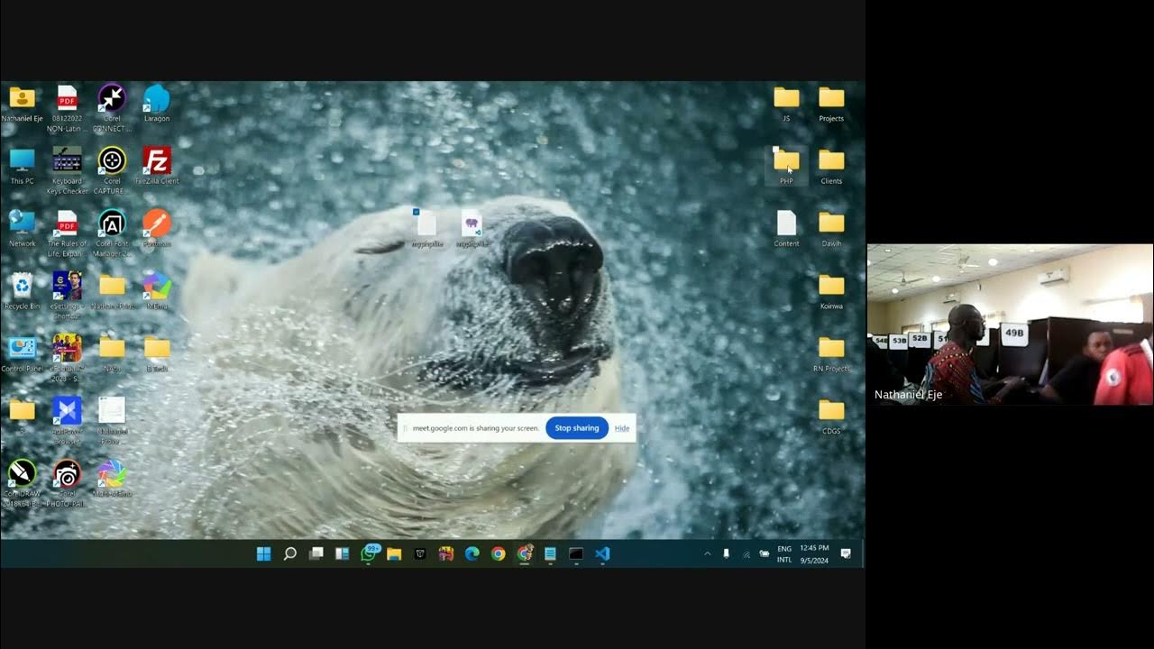Select the CDGS folder
Viewport: 1154px width, 649px height.
[x=831, y=416]
